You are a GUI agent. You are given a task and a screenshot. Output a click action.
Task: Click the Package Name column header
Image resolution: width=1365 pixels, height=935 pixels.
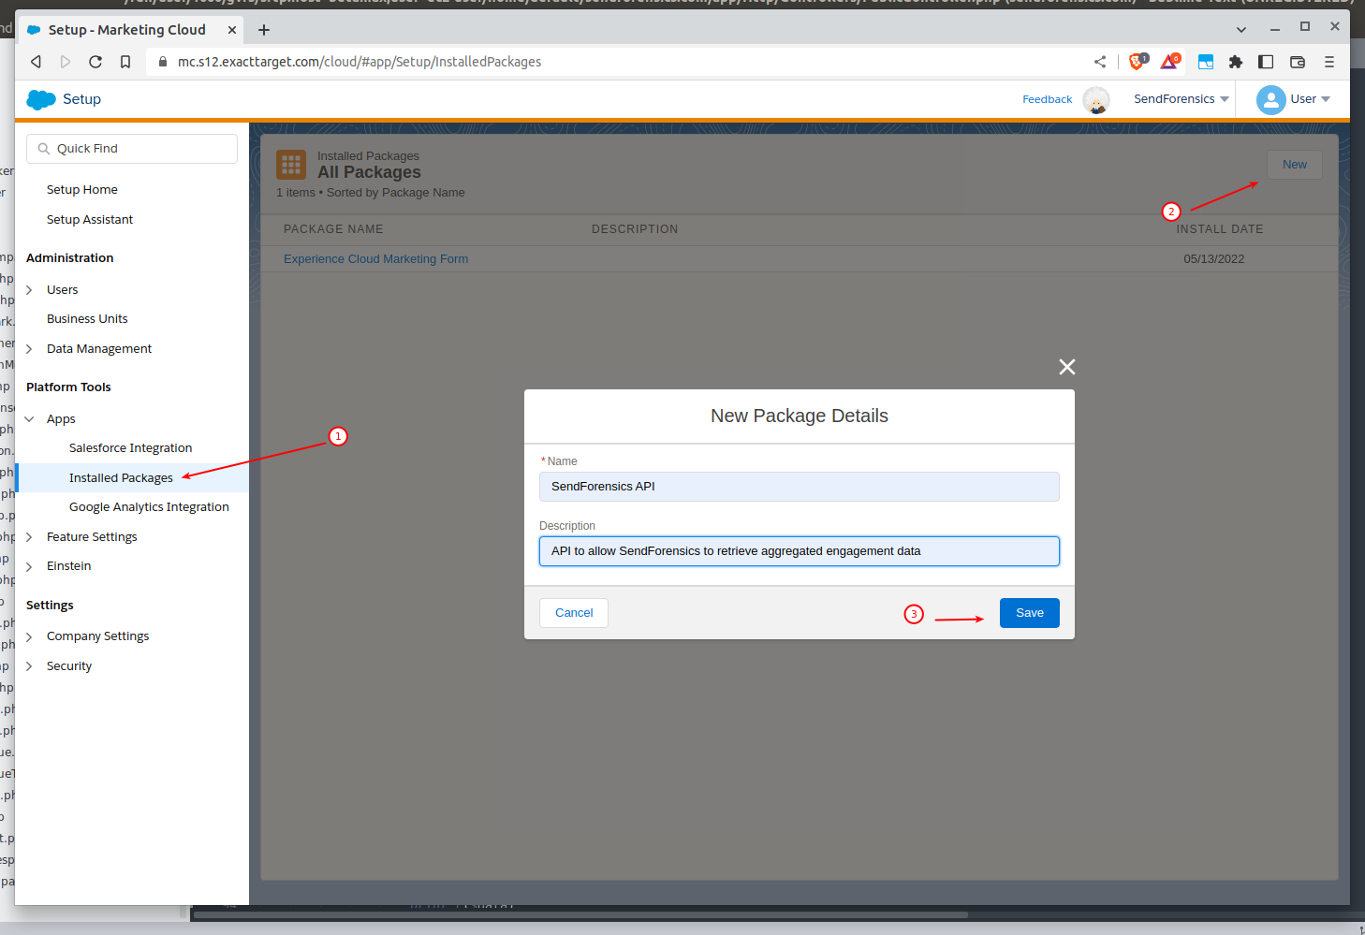[333, 229]
